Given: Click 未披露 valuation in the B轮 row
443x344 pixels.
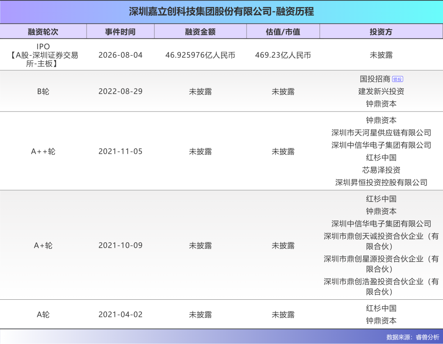Looking at the screenshot, I should (283, 91).
